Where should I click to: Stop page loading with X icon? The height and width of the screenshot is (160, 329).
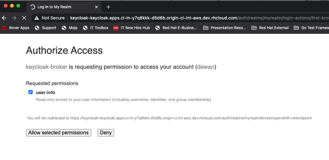point(24,18)
